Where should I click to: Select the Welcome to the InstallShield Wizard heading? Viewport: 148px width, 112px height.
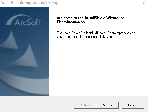point(90,20)
